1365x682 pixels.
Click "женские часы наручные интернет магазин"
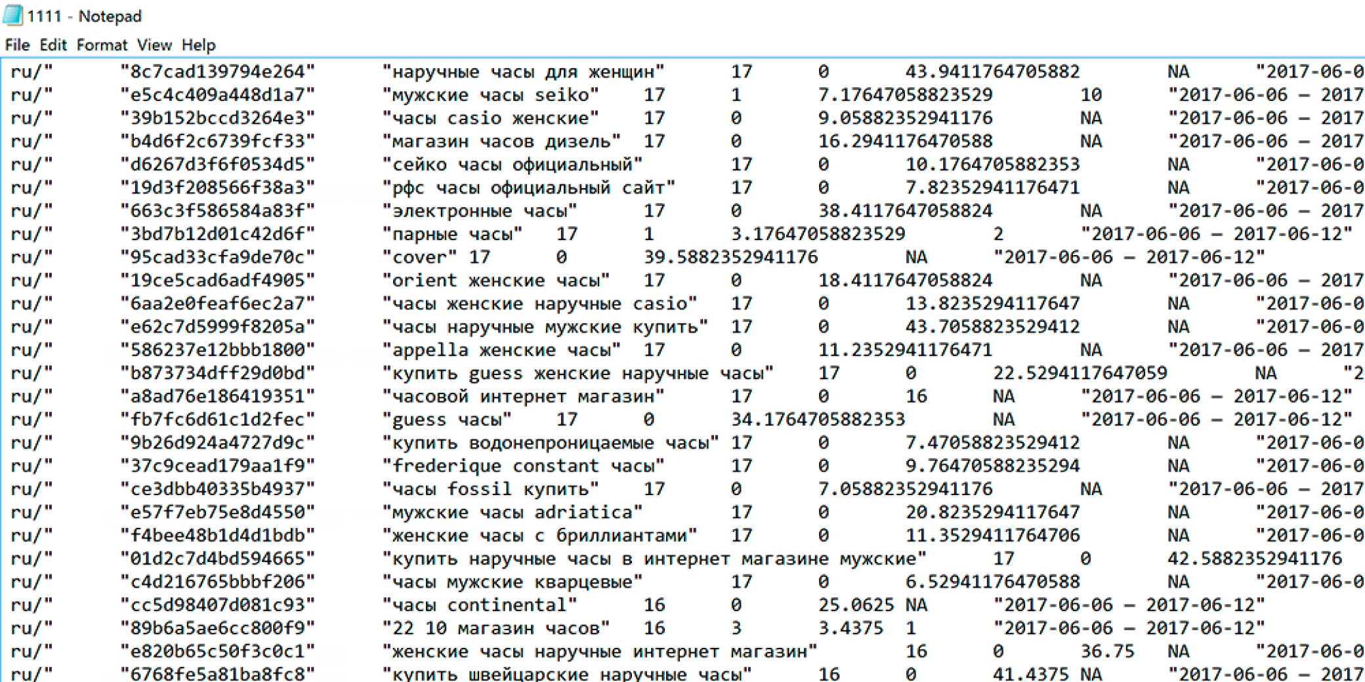tap(600, 651)
